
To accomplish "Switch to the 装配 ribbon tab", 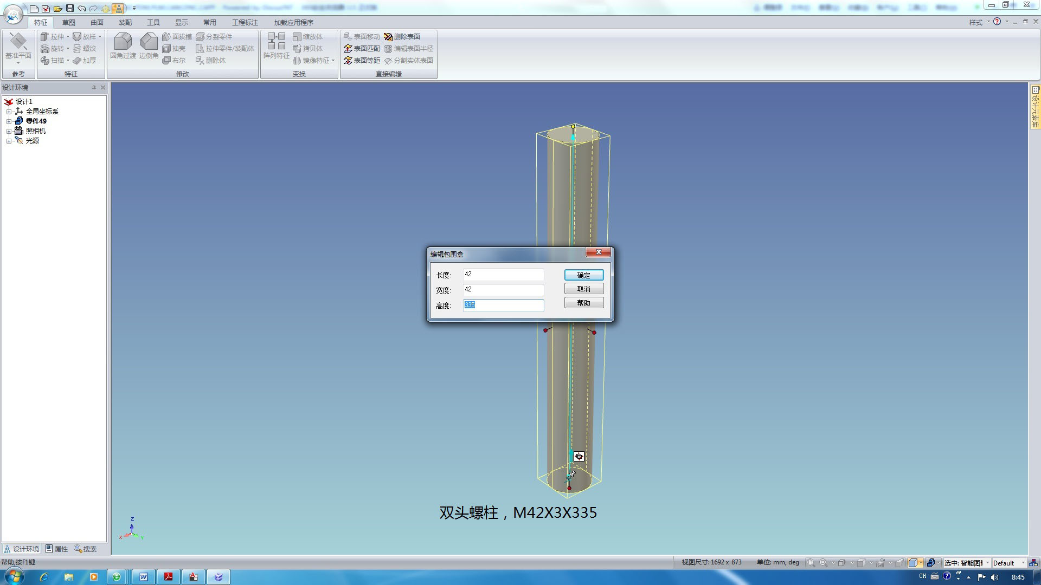I will click(125, 22).
